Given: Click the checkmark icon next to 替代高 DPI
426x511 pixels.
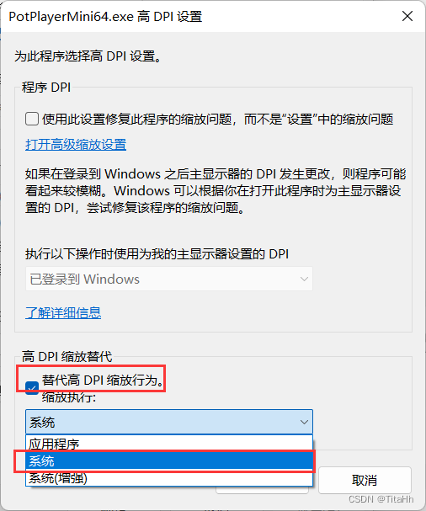Looking at the screenshot, I should pyautogui.click(x=32, y=387).
